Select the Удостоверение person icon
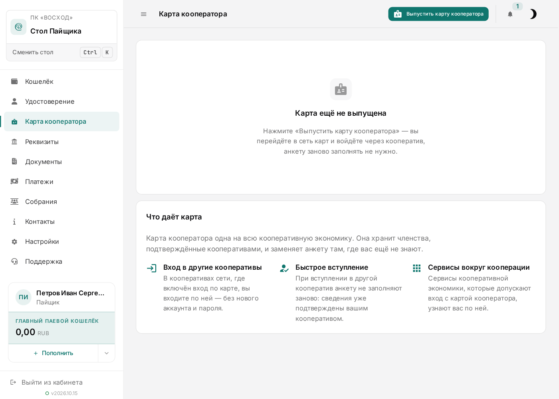 tap(14, 101)
